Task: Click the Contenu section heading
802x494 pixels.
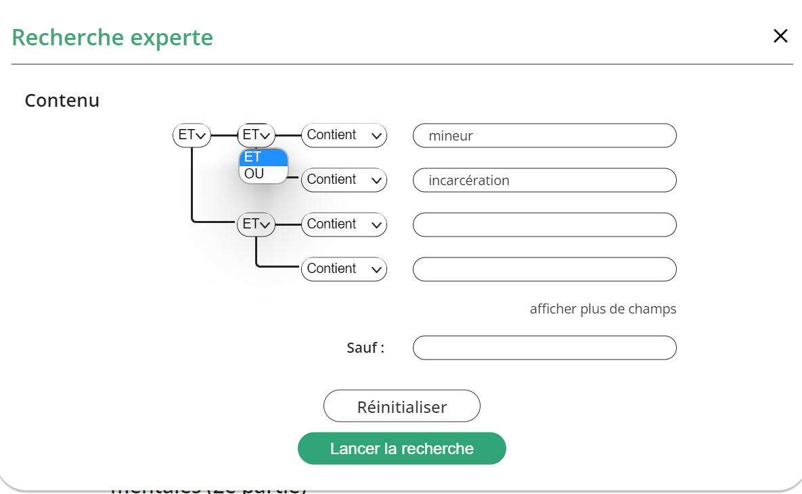Action: (x=62, y=101)
